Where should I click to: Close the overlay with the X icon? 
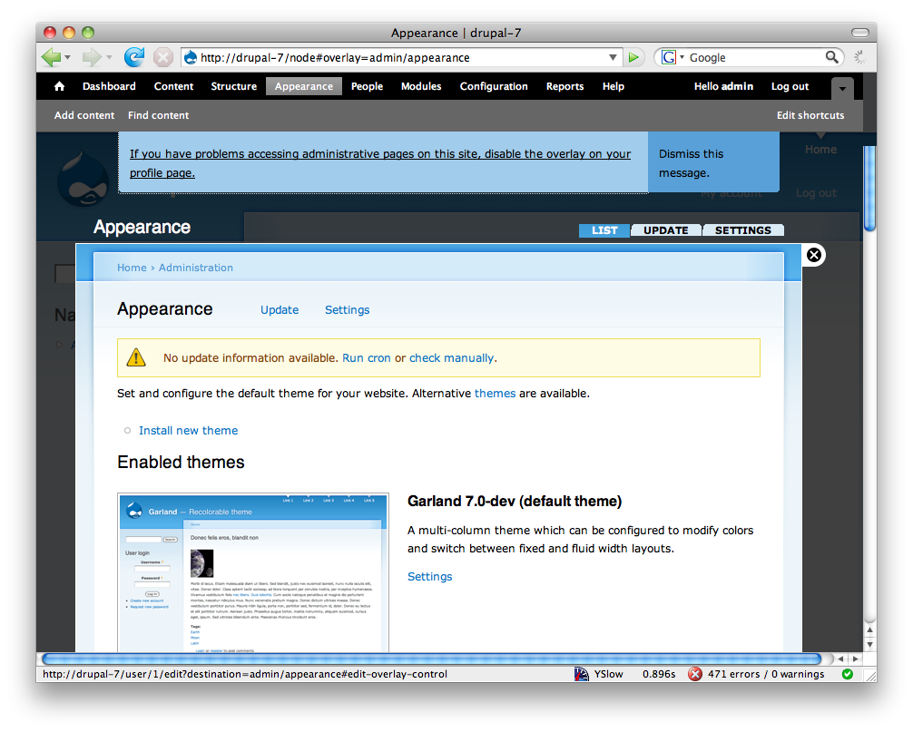point(814,255)
